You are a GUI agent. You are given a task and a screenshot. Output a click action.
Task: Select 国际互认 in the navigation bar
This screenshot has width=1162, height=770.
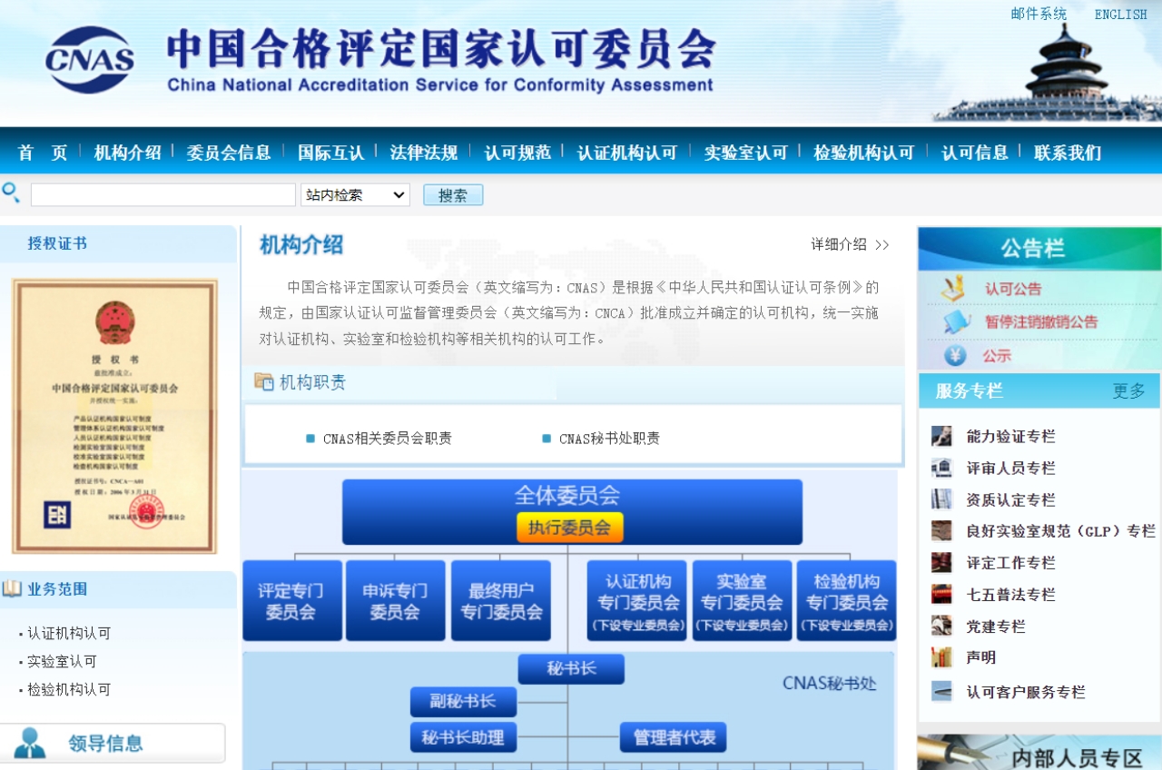pyautogui.click(x=330, y=153)
